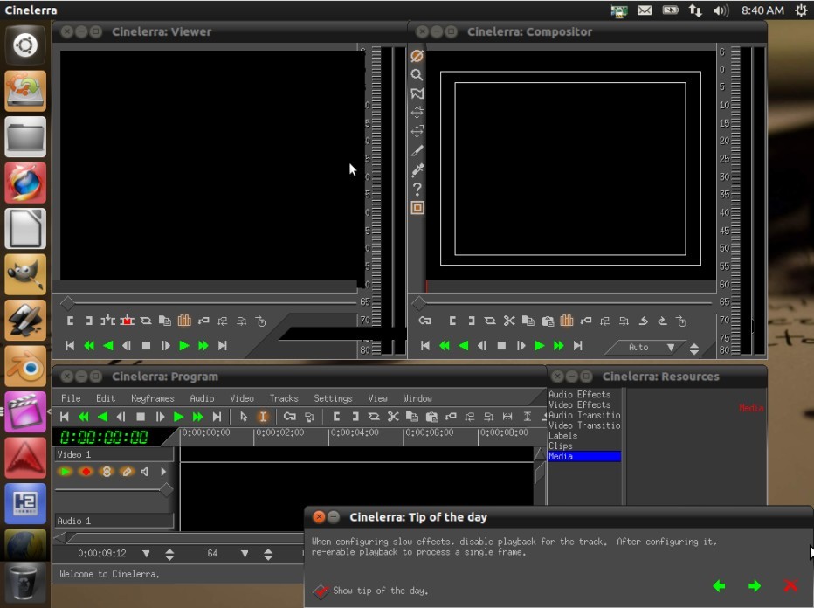The height and width of the screenshot is (608, 814).
Task: Click the To clip icon in Viewer
Action: pos(146,321)
